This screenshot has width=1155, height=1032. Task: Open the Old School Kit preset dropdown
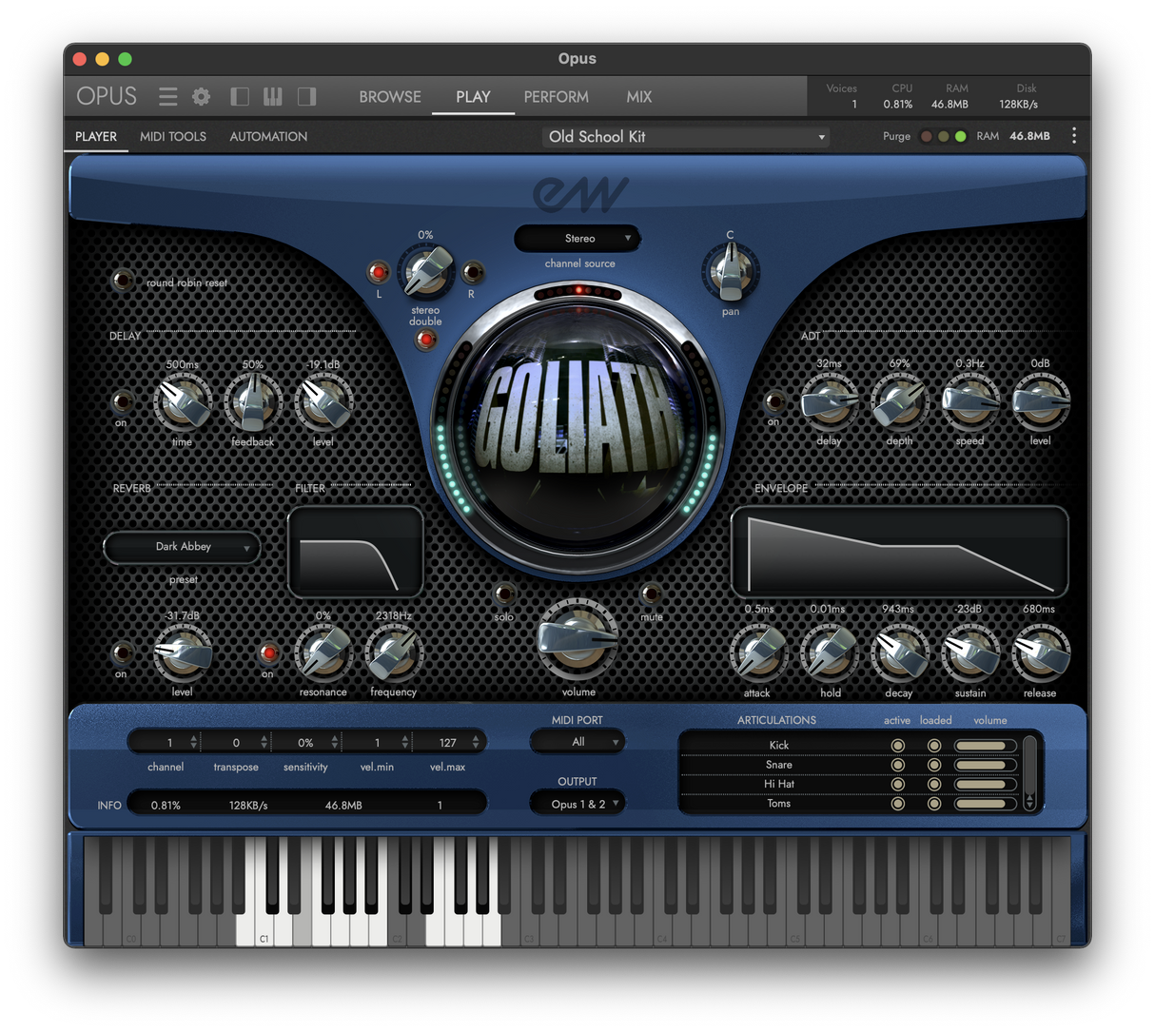(x=685, y=136)
